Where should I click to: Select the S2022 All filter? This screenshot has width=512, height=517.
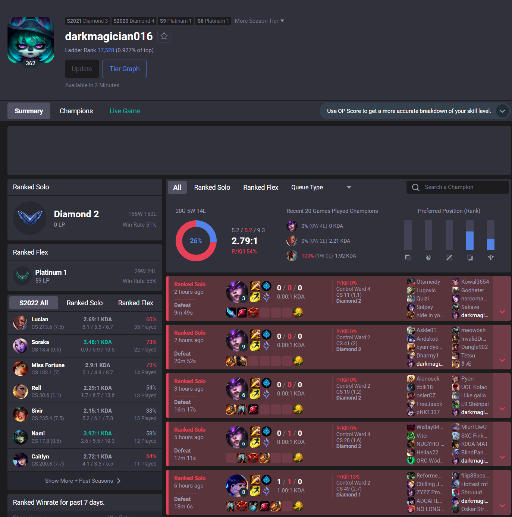pos(34,303)
